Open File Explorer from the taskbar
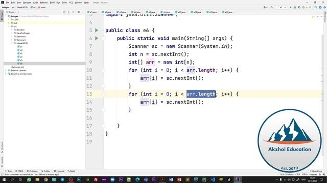The width and height of the screenshot is (327, 183). [37, 179]
